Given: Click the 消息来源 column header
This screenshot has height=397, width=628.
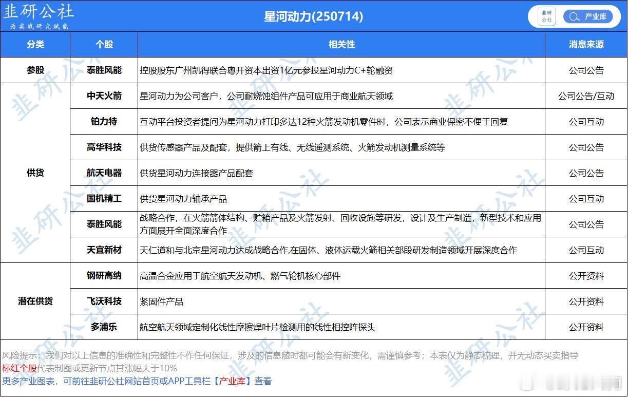Looking at the screenshot, I should tap(586, 45).
